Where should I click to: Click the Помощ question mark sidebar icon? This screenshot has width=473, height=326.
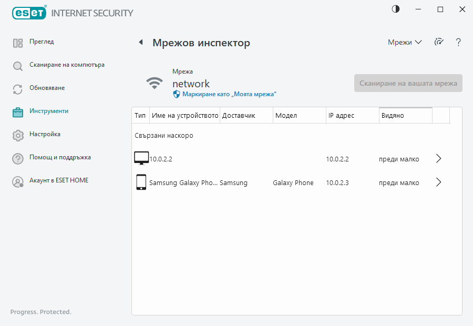(17, 157)
